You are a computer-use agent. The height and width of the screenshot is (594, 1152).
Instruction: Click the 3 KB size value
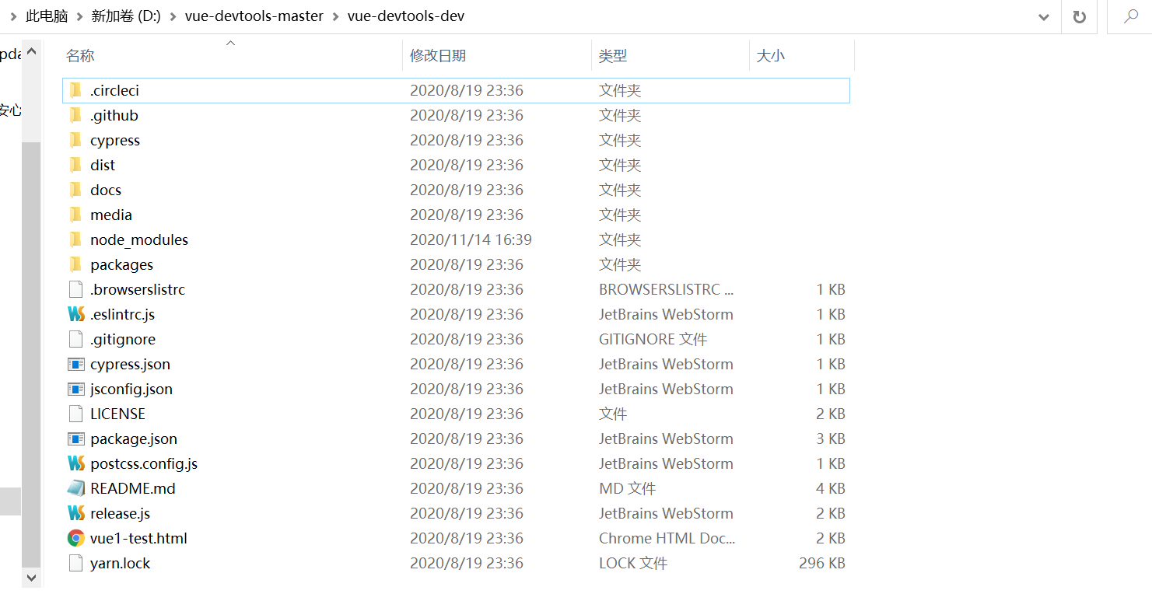(x=831, y=439)
